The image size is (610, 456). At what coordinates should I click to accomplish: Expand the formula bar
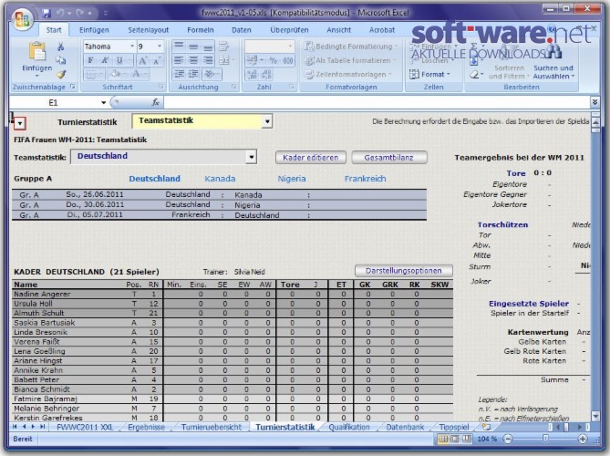[x=594, y=102]
